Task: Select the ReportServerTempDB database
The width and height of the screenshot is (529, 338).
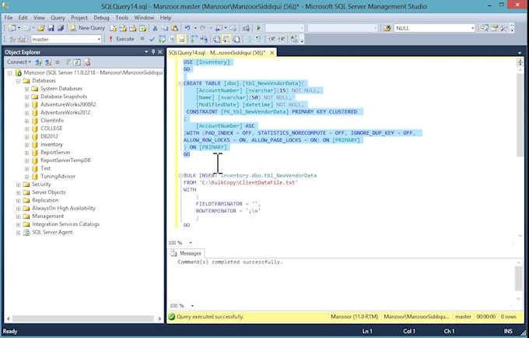Action: [x=65, y=160]
